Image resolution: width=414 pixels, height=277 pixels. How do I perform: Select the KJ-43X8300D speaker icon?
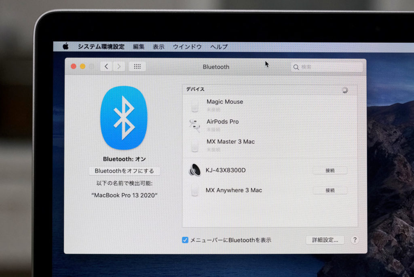(195, 170)
